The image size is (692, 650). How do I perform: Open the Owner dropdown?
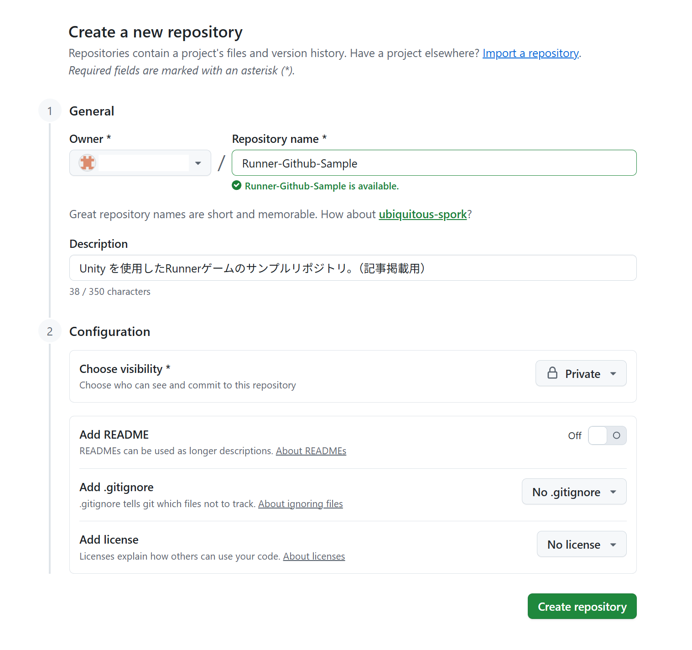coord(140,163)
